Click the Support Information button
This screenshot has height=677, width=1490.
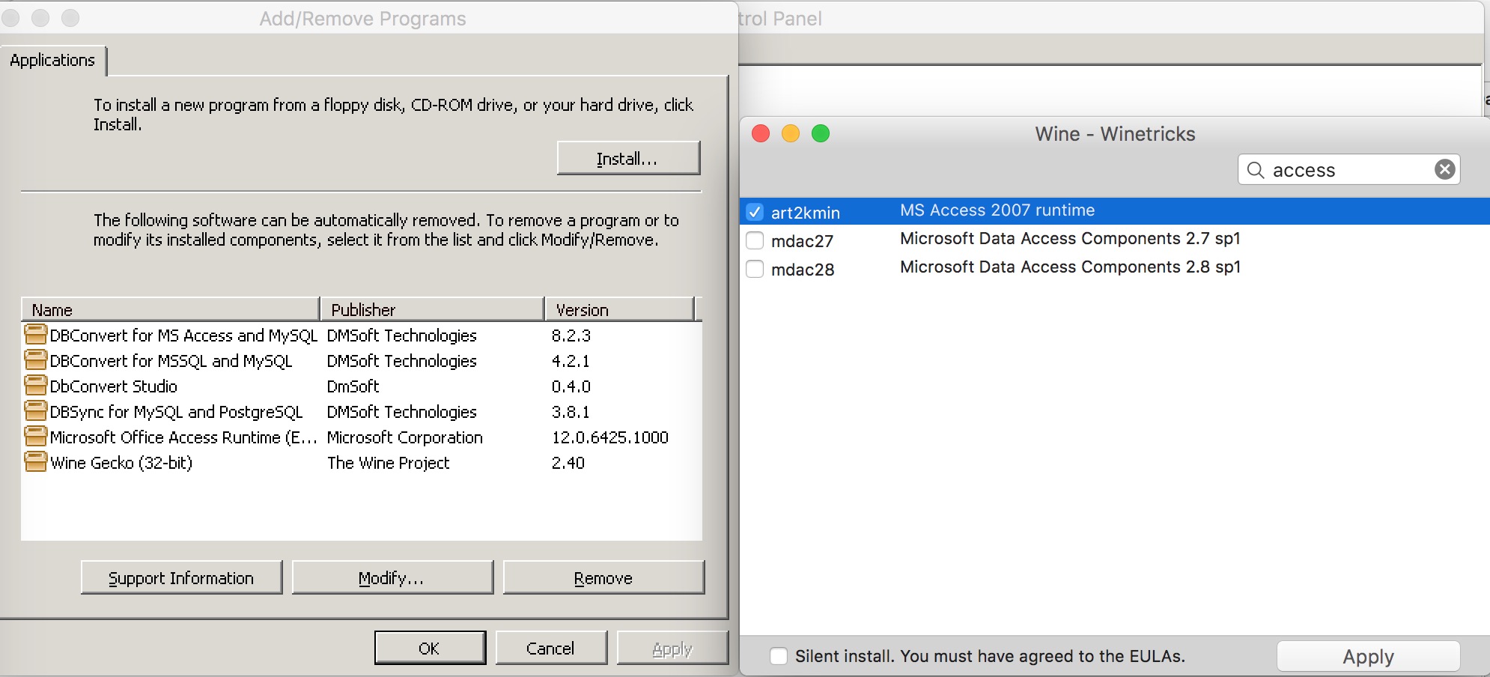(x=181, y=577)
